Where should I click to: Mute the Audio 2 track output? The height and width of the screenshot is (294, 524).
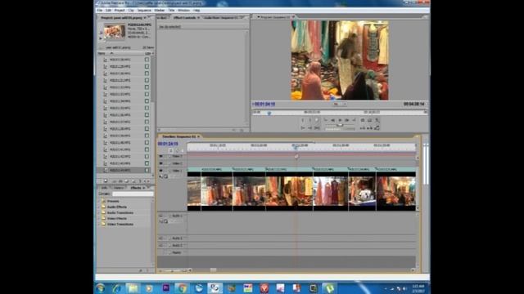(x=160, y=238)
